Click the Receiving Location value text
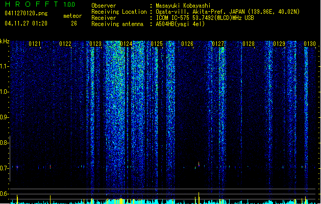321x204 pixels. [228, 12]
